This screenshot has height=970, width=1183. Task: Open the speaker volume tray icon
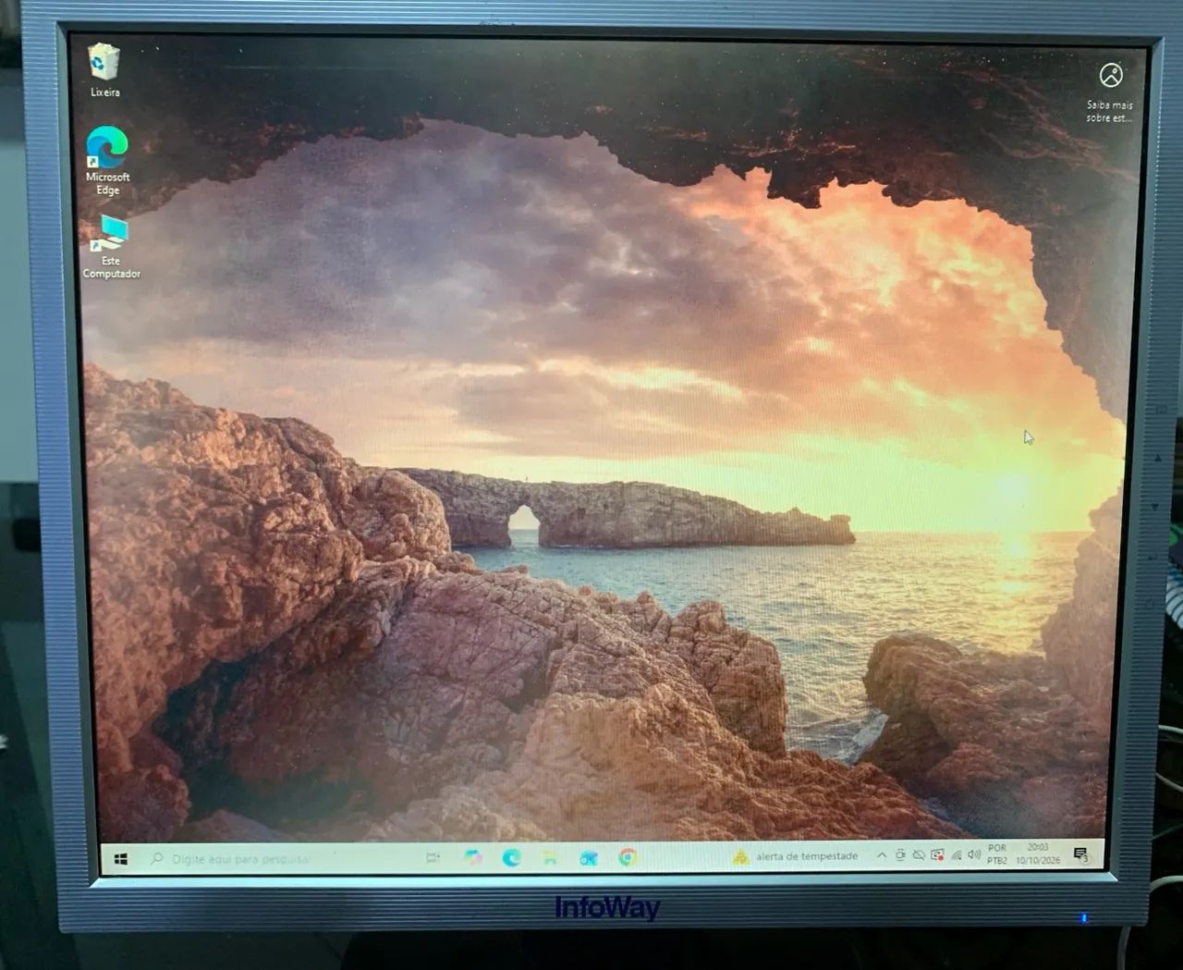(973, 854)
